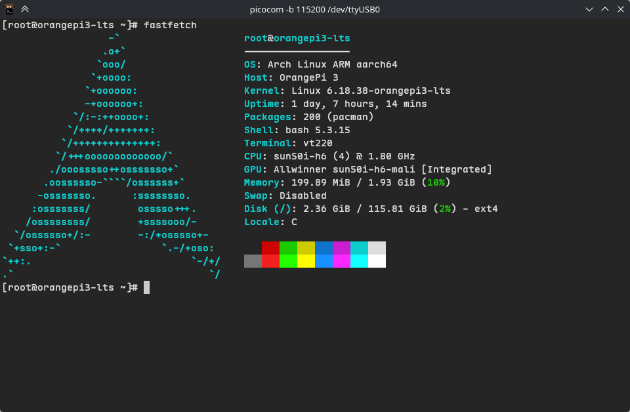Click the bottom '[root@orangepi3-lts ~]#' prompt

(x=70, y=287)
